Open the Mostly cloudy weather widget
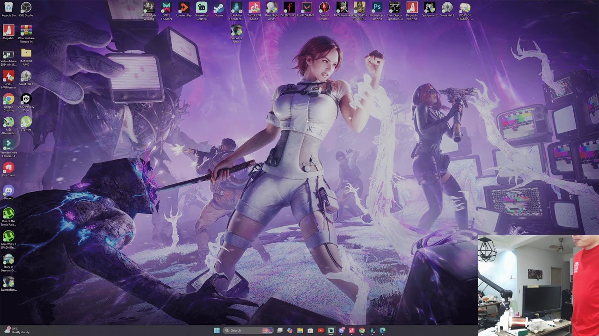599x336 pixels. 17,330
